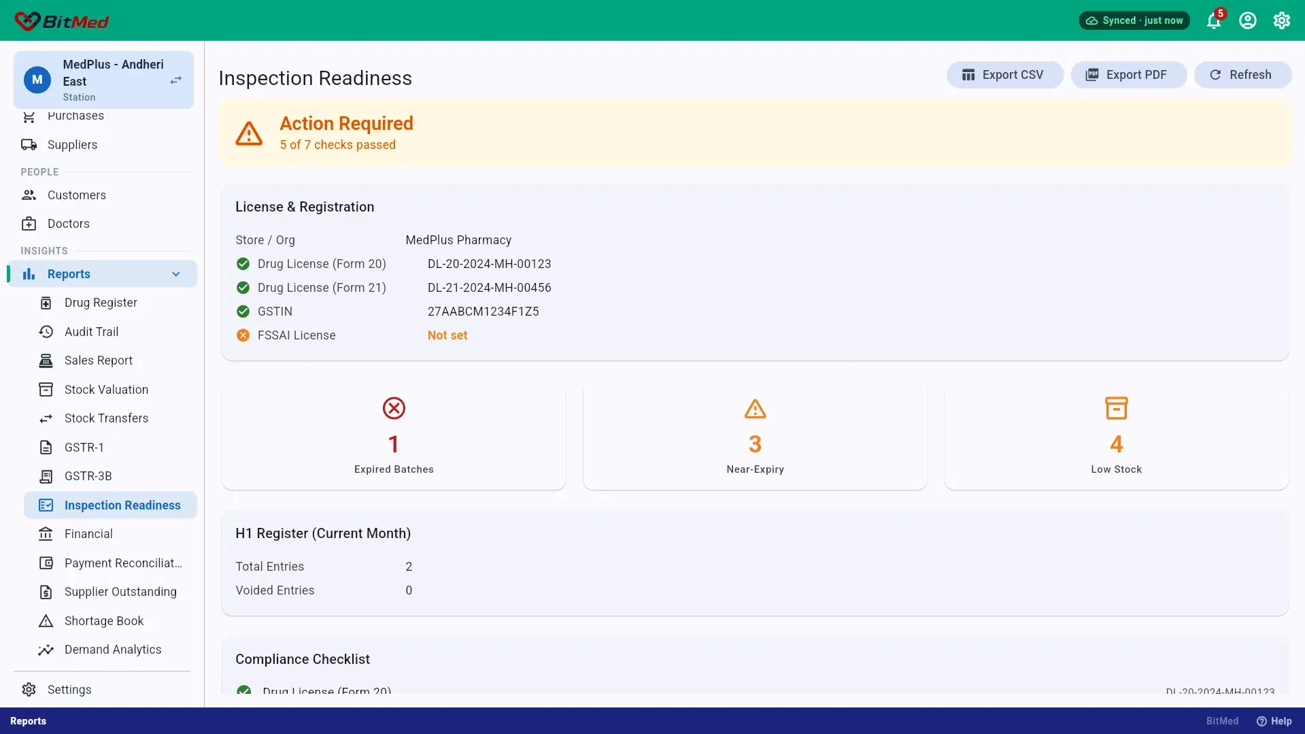Refresh the inspection readiness data
1305x734 pixels.
point(1242,75)
